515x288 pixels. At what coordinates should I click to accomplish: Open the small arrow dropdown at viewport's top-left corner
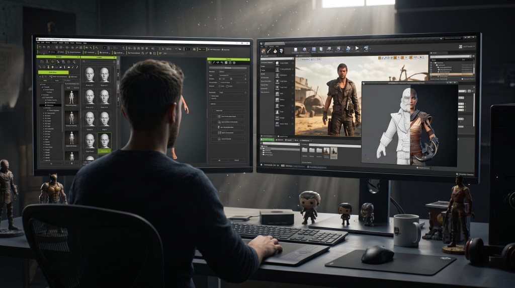(297, 59)
